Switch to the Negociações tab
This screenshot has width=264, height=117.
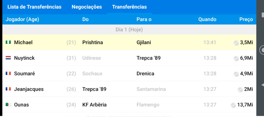pos(87,7)
